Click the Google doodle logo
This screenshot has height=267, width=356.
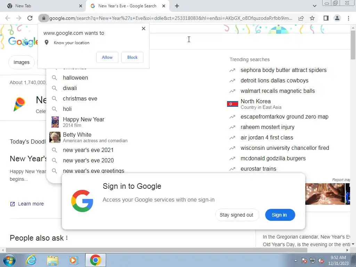(x=23, y=42)
